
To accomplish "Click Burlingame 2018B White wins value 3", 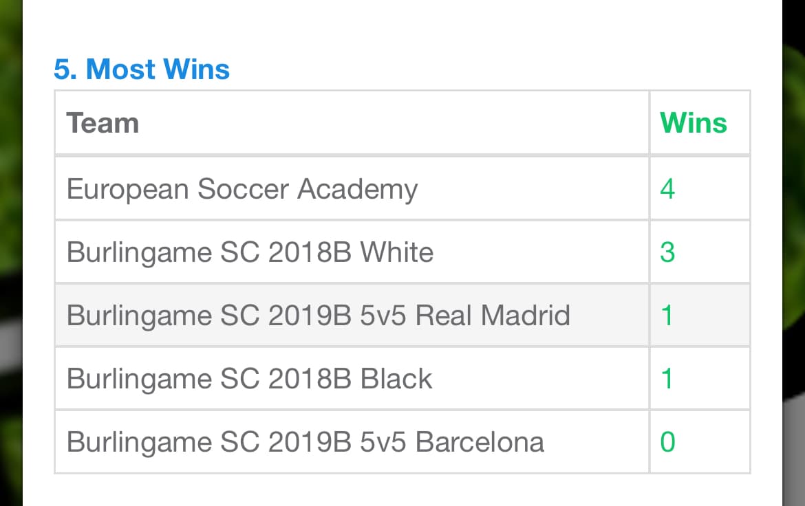I will tap(667, 252).
